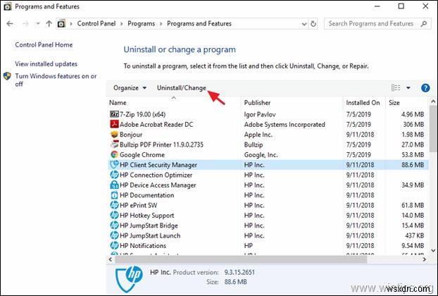
Task: Click View installed updates link
Action: (x=46, y=63)
